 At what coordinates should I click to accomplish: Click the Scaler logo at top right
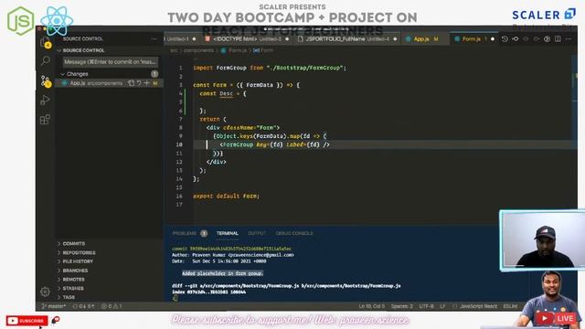(x=544, y=15)
